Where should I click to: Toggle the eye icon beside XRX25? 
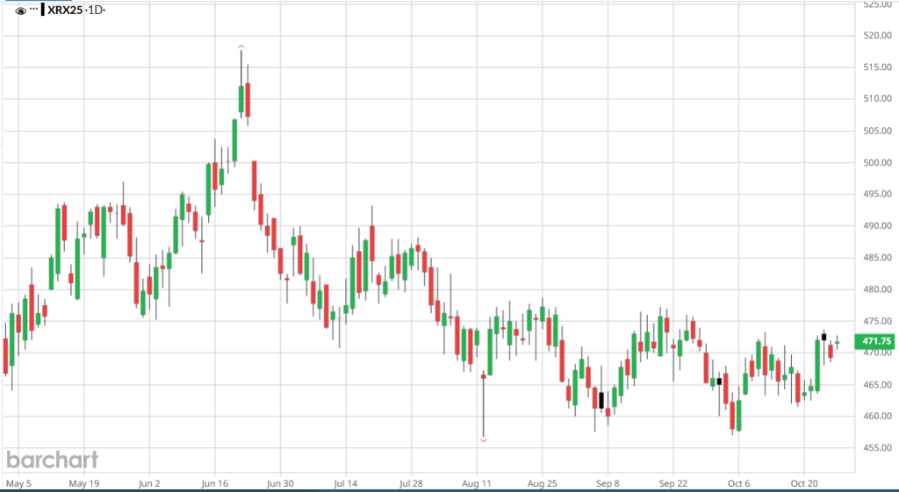click(20, 11)
